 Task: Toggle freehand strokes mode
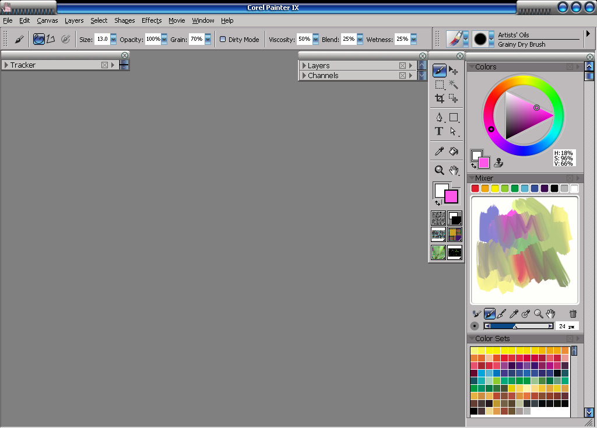click(x=38, y=39)
